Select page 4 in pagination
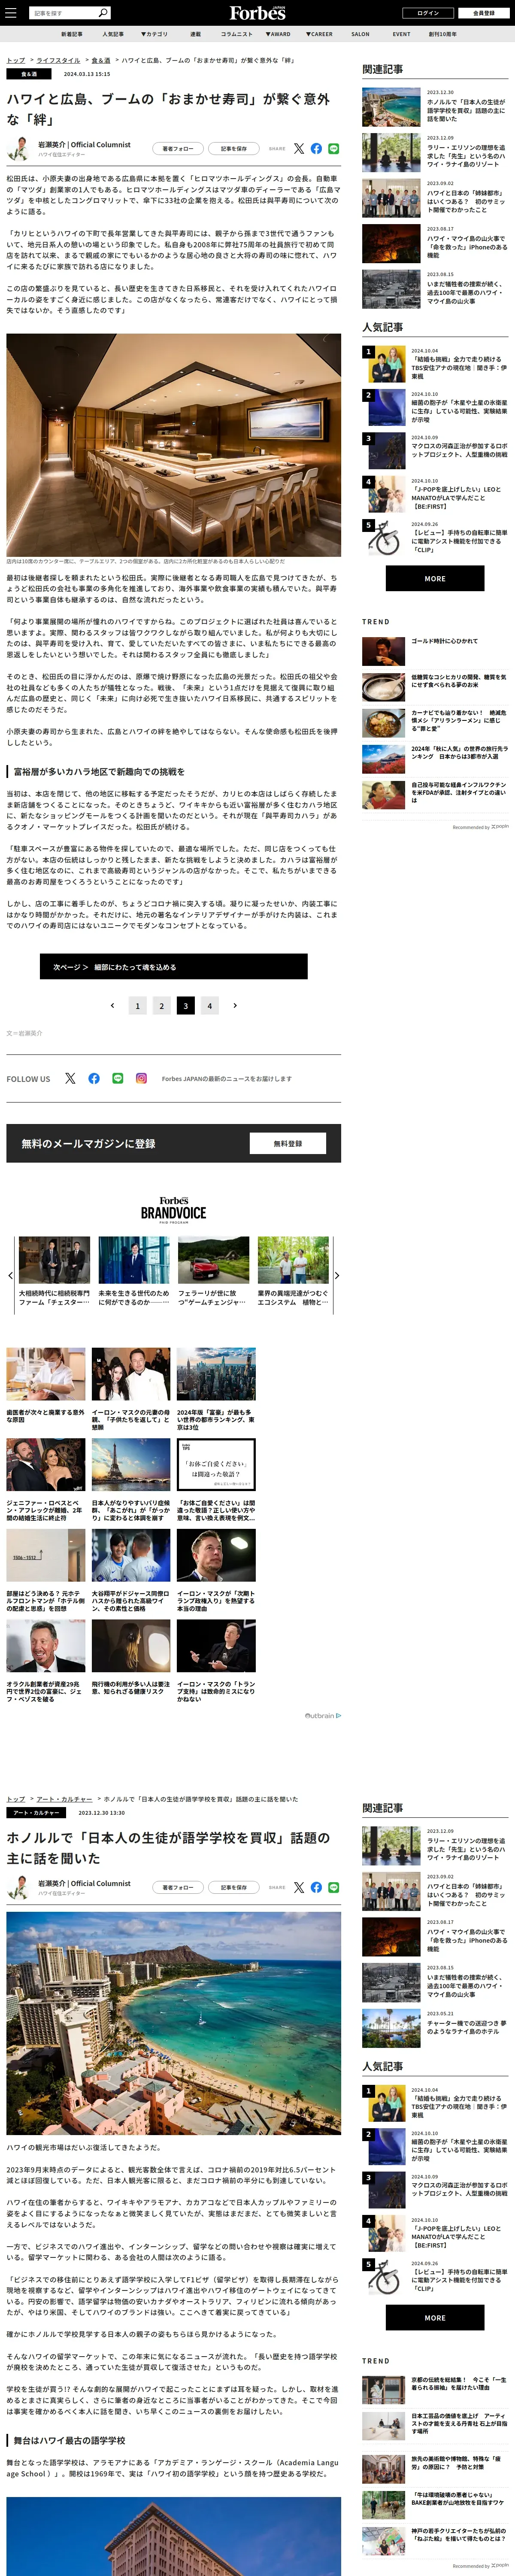The image size is (515, 2576). [x=209, y=1005]
